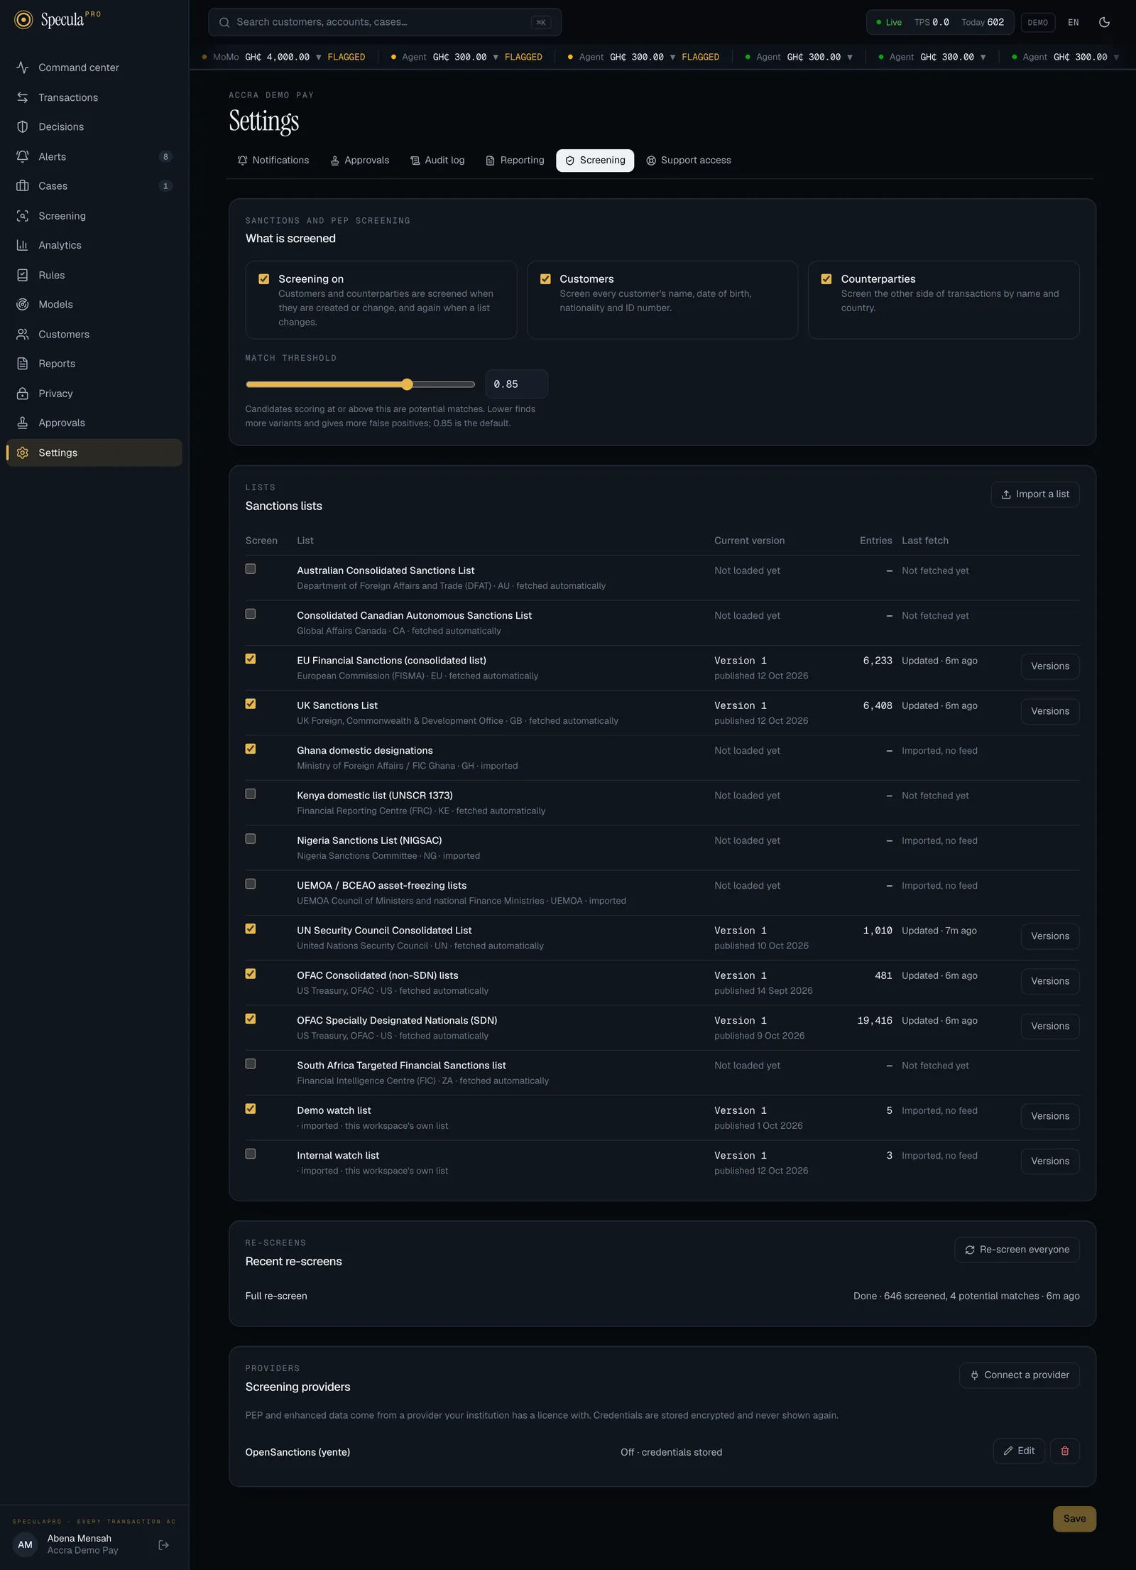Enable Internal watch list checkbox
This screenshot has height=1570, width=1136.
251,1154
